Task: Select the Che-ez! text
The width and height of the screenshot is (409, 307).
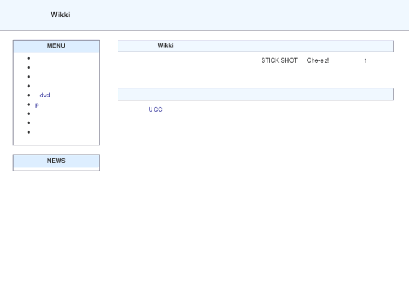Action: point(318,60)
